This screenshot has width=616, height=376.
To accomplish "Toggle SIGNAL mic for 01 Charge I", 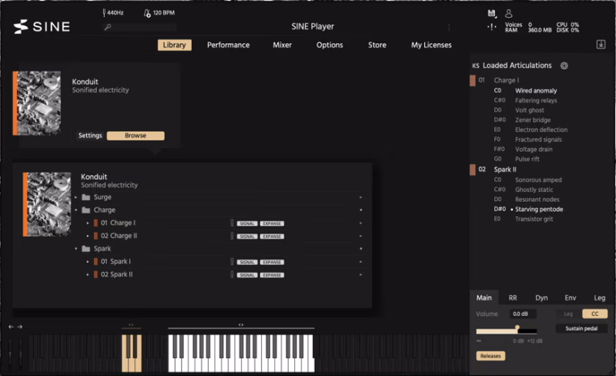I will pyautogui.click(x=247, y=223).
